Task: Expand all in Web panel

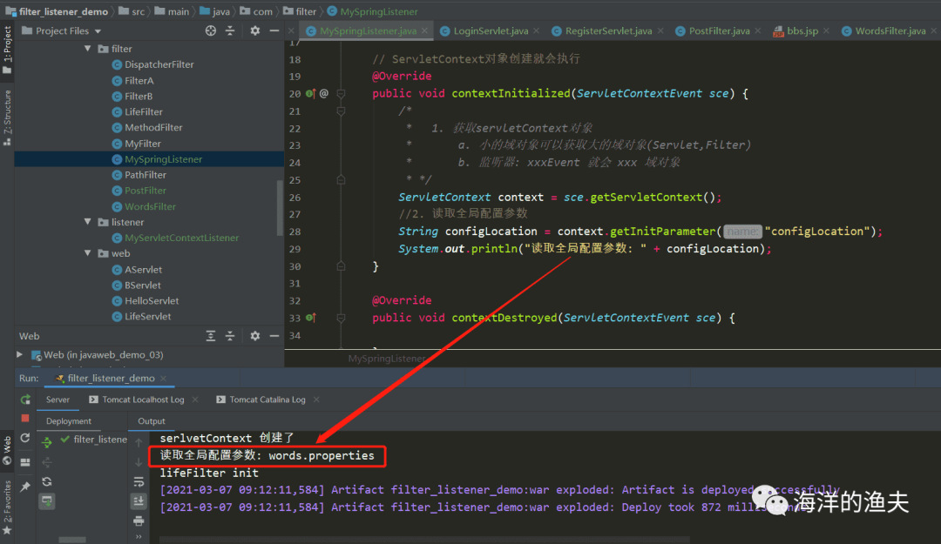Action: click(211, 336)
